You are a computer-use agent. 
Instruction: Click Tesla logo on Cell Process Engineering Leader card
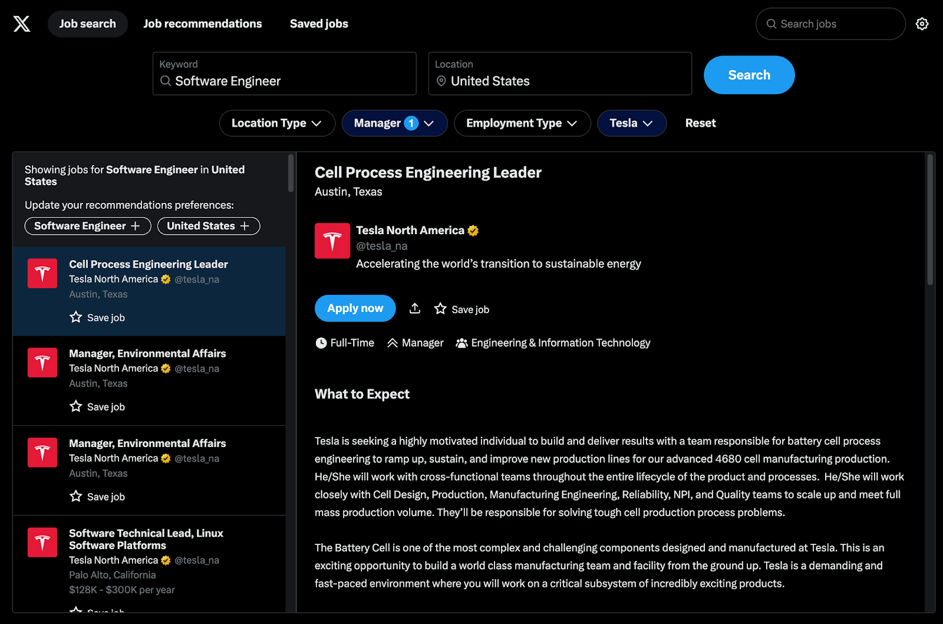click(x=42, y=273)
